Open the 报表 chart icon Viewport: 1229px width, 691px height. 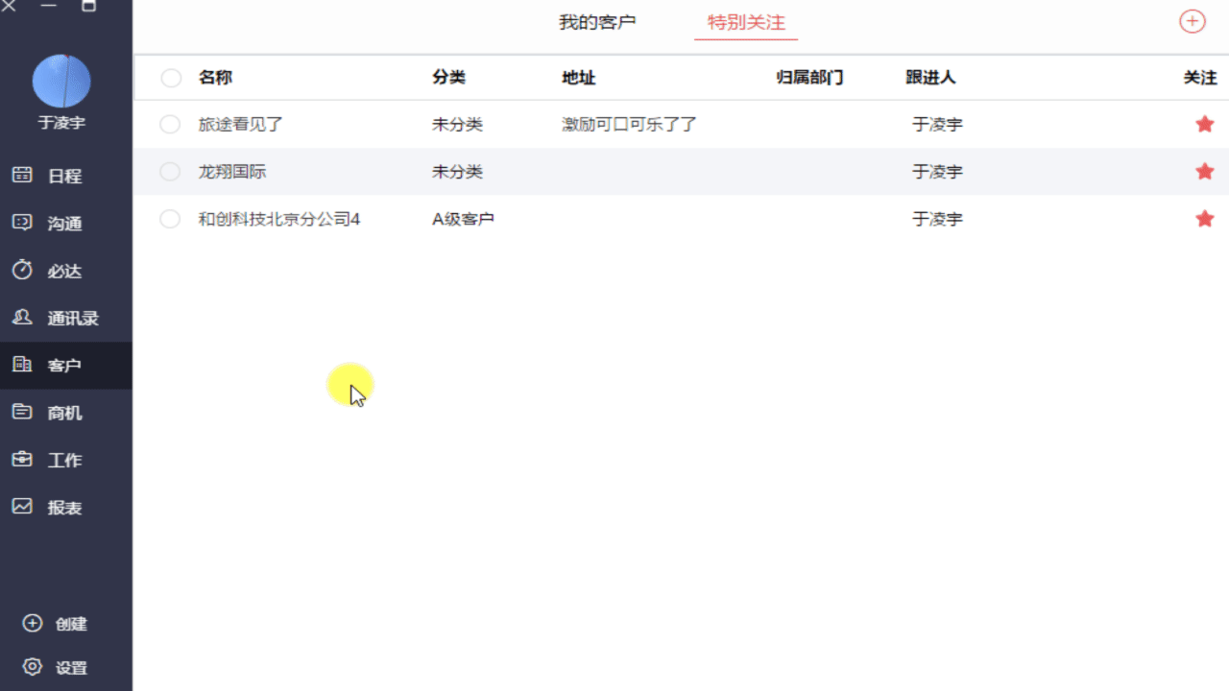[x=22, y=507]
